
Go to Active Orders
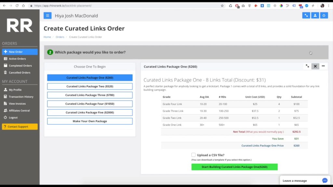(x=17, y=59)
